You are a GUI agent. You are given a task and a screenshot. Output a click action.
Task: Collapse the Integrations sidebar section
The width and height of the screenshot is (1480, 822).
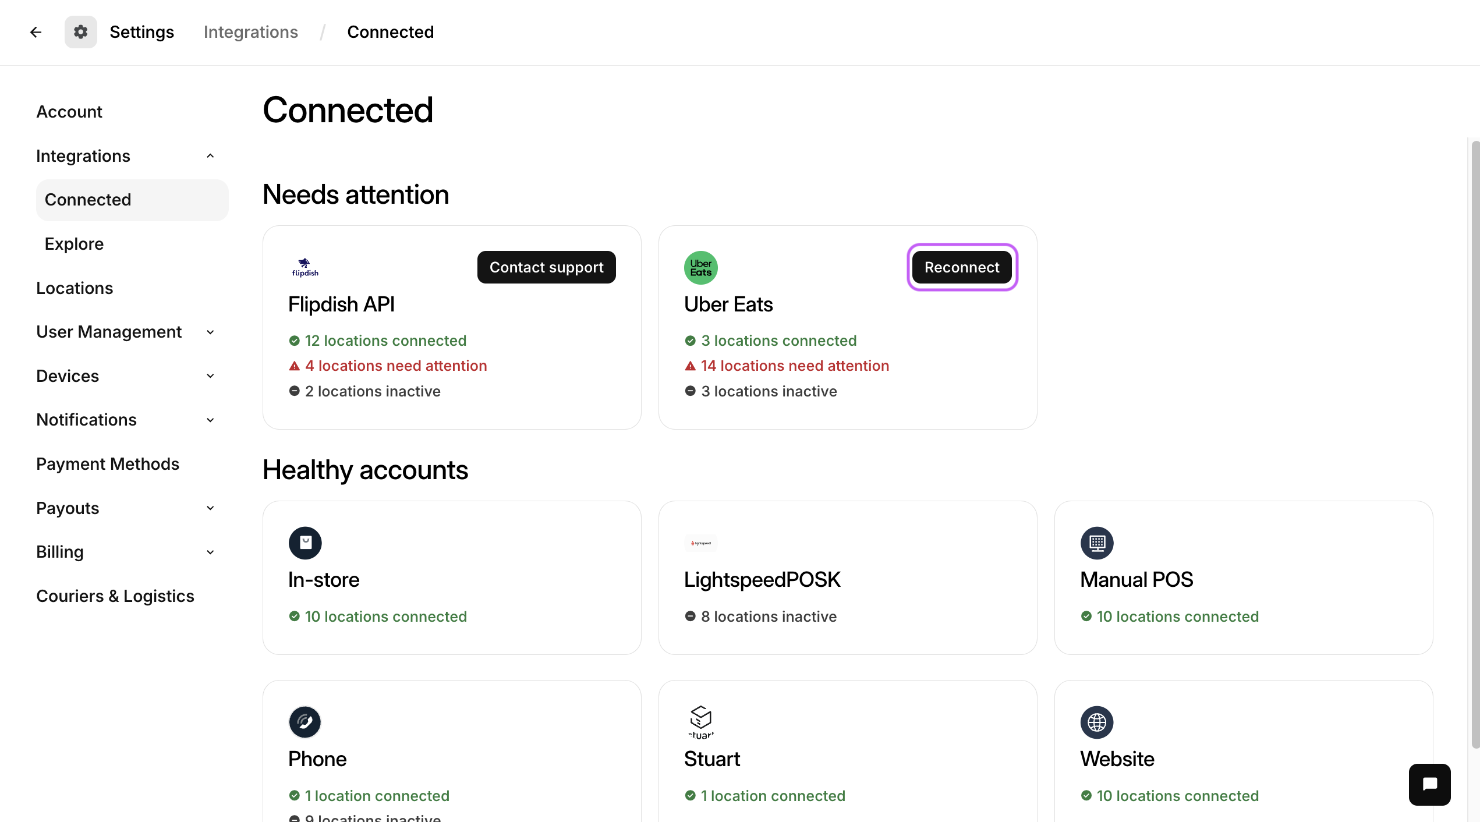(x=210, y=156)
